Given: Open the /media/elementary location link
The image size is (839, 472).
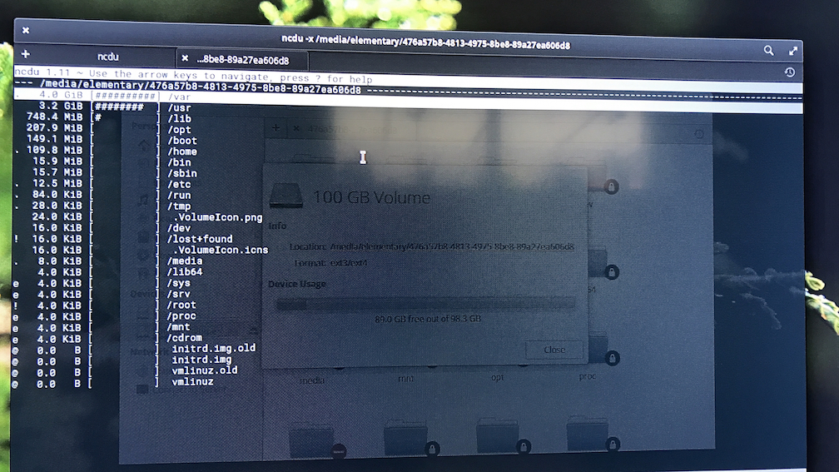Looking at the screenshot, I should pos(451,246).
